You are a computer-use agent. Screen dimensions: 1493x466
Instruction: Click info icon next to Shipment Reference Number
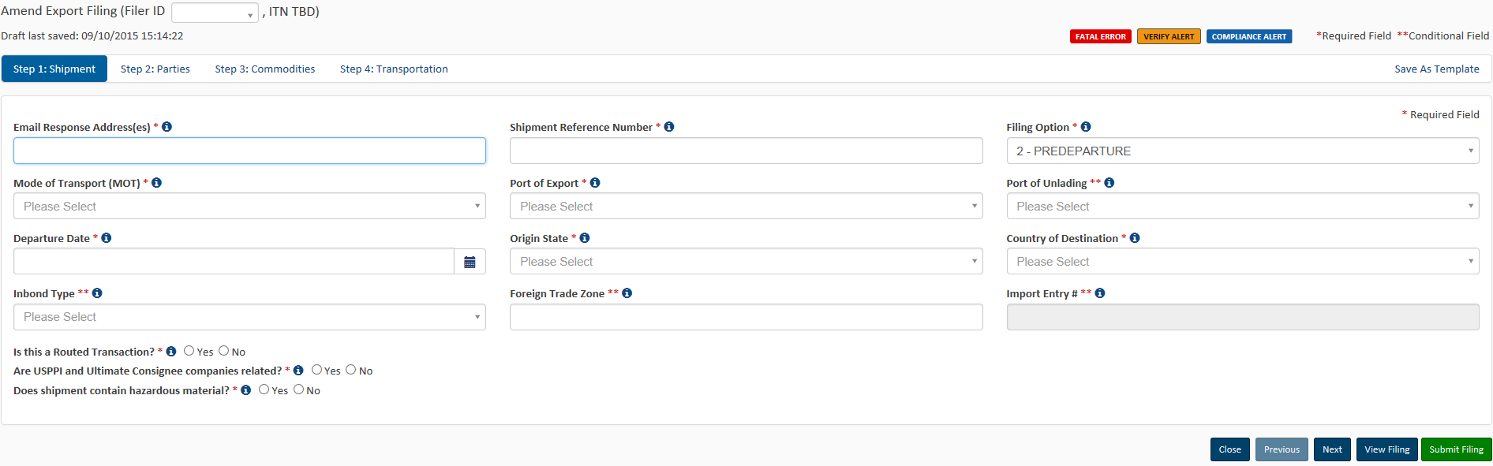click(x=669, y=127)
